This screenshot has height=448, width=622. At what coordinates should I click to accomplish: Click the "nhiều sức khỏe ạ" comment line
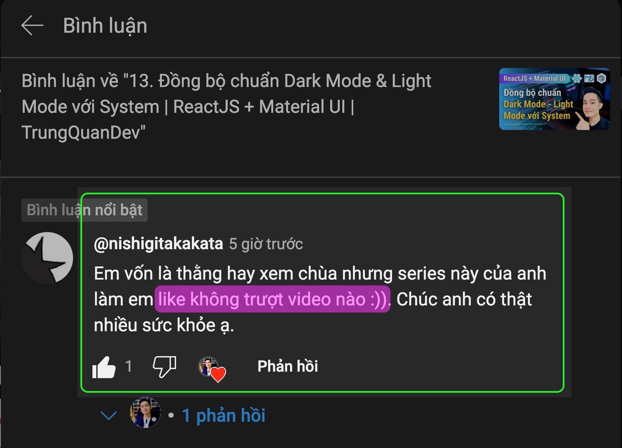point(164,325)
